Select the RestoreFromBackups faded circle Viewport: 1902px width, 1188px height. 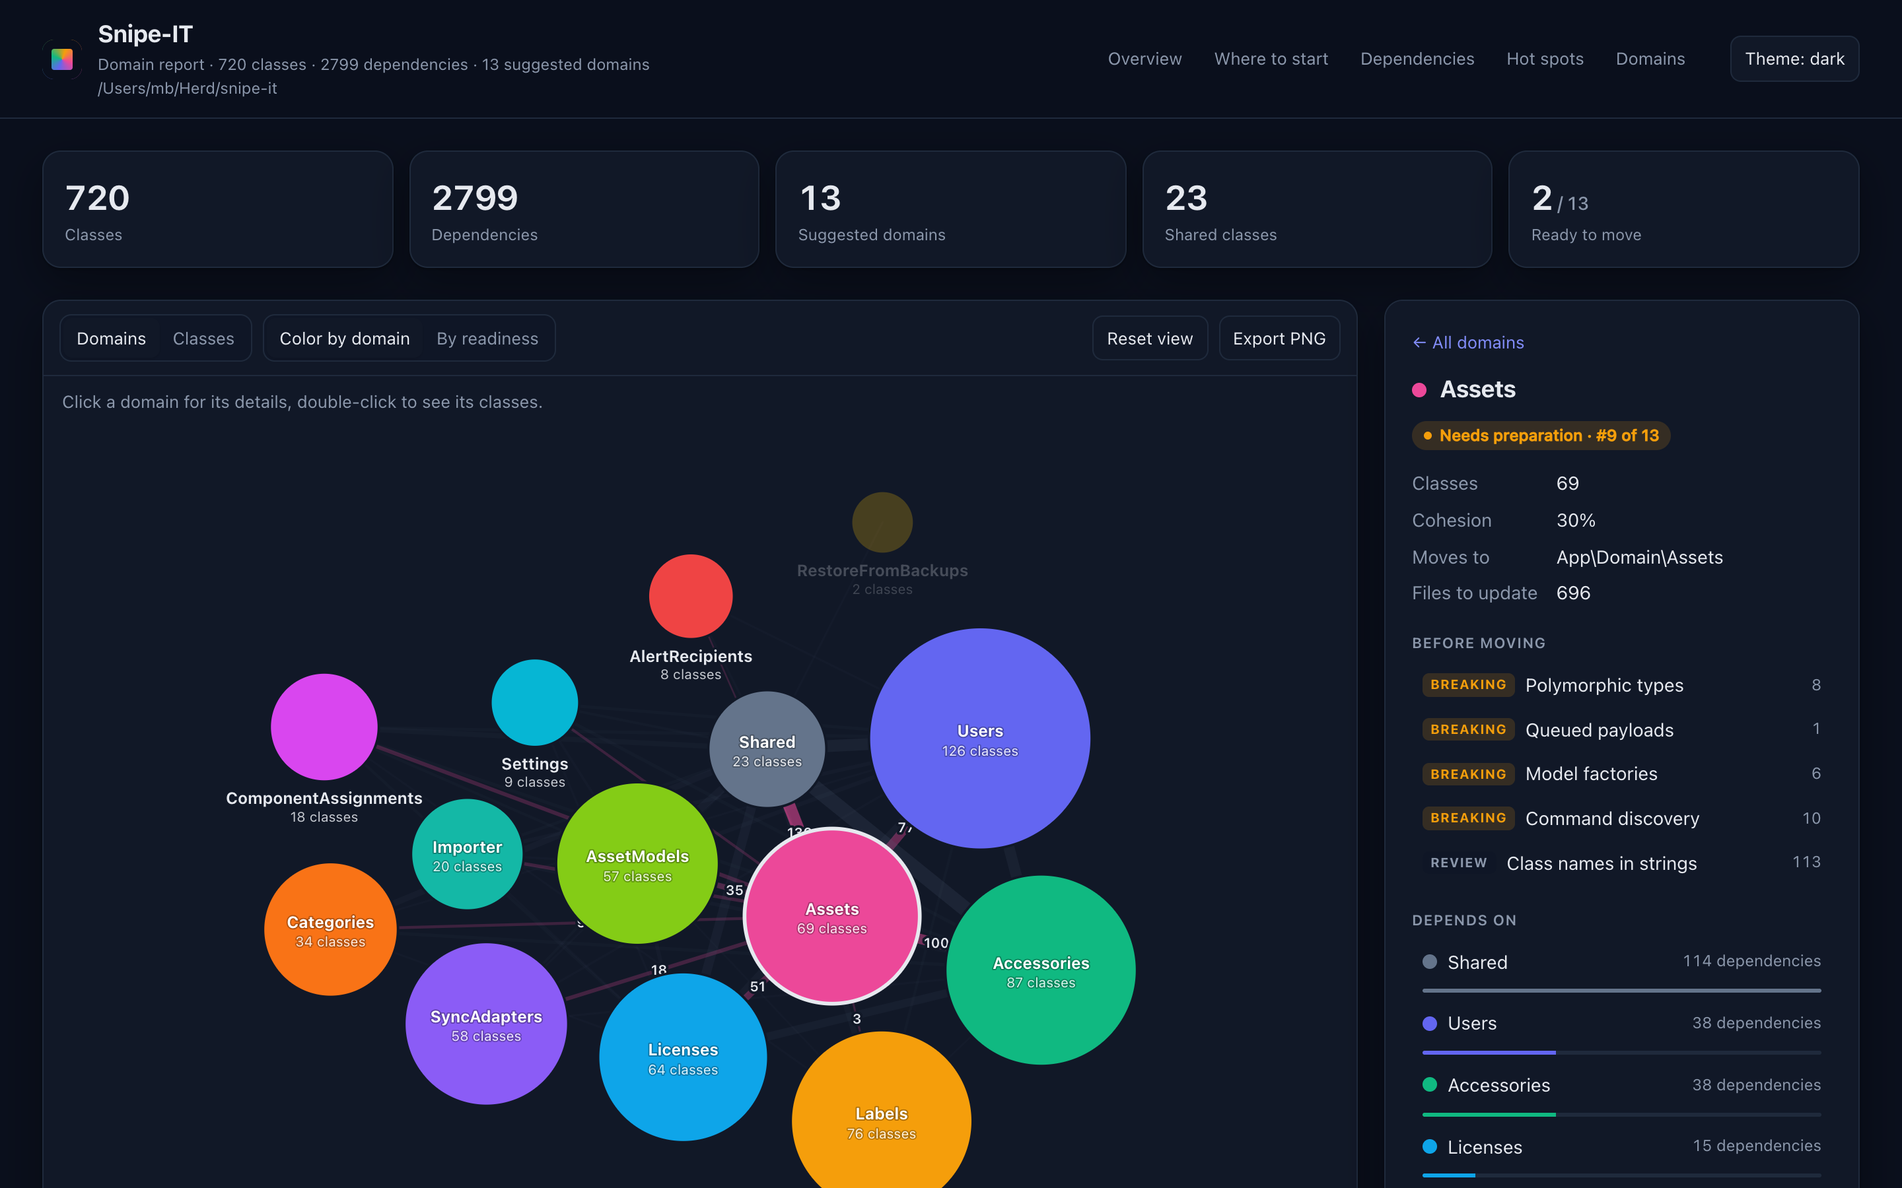pos(882,521)
